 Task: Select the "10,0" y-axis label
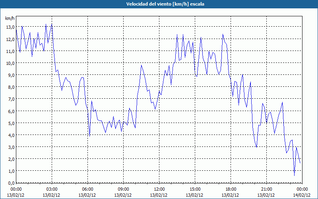pos(10,63)
